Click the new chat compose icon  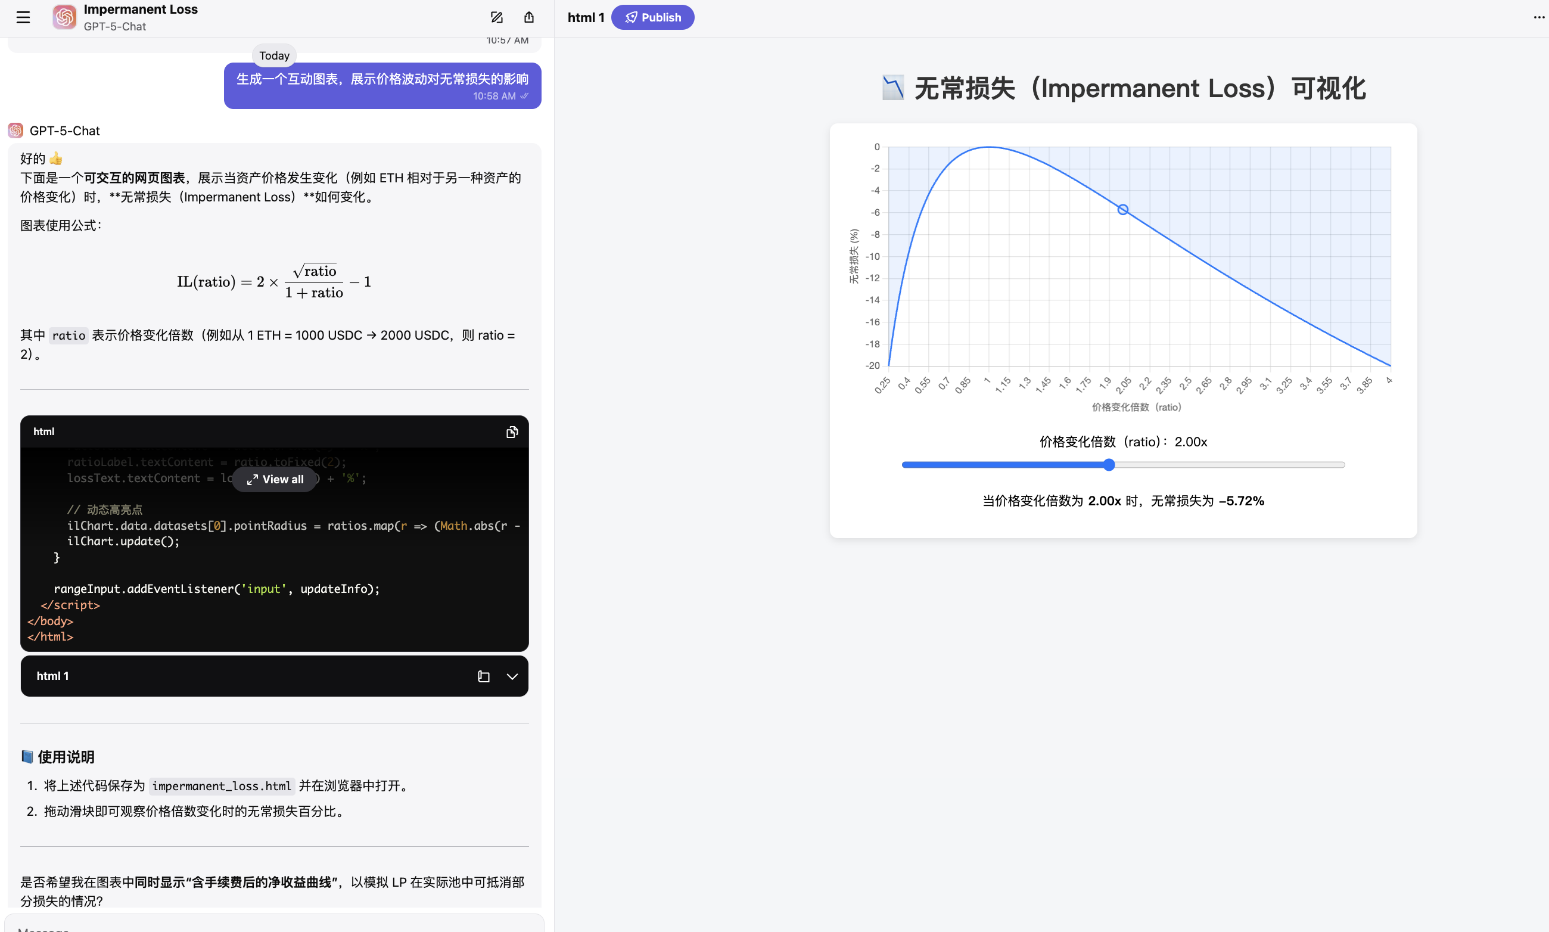496,18
